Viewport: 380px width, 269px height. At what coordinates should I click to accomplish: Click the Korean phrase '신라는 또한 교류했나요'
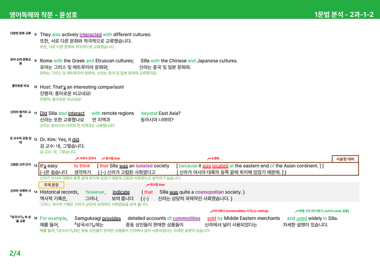[62, 119]
